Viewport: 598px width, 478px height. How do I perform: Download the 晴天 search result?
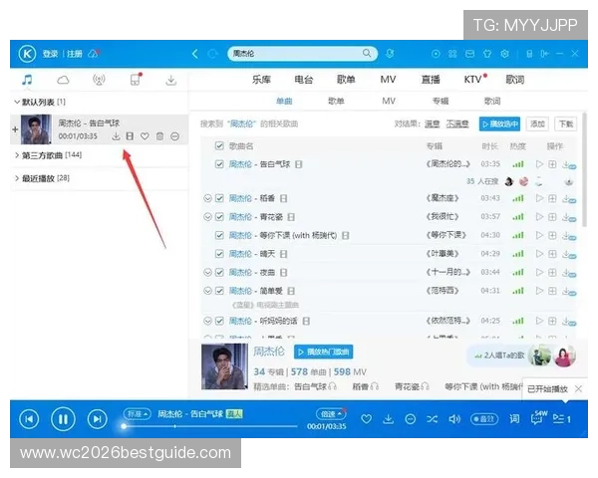coord(569,254)
